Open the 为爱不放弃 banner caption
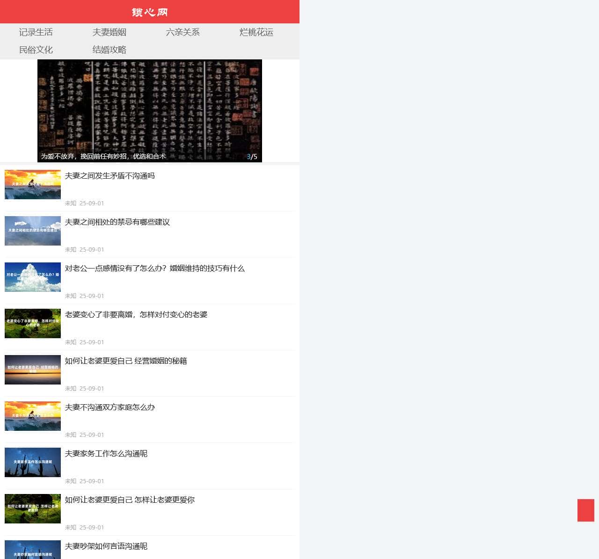 103,156
